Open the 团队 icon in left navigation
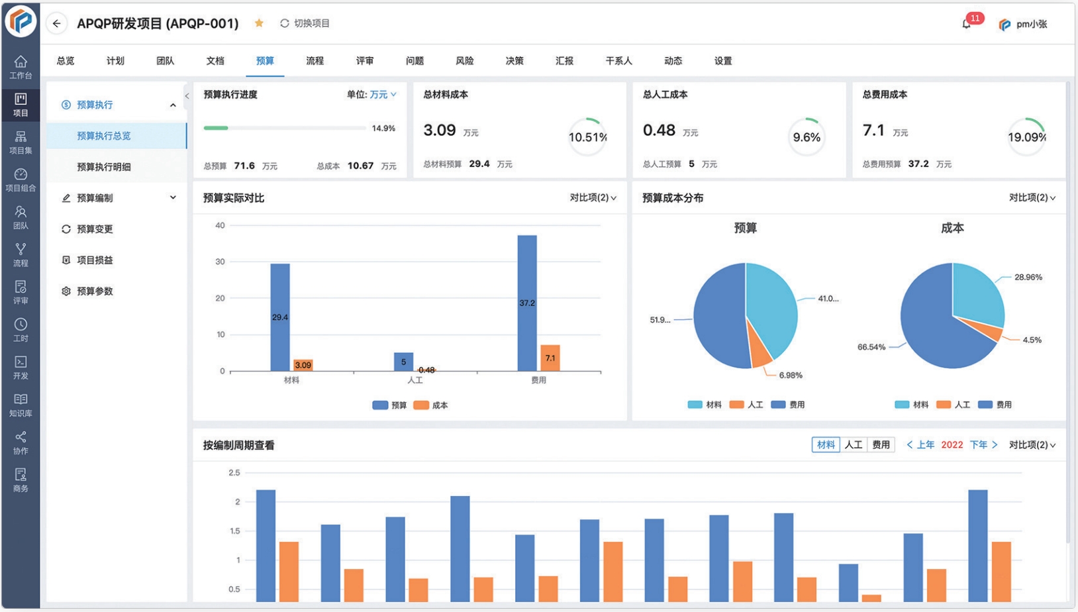This screenshot has width=1078, height=612. point(21,215)
